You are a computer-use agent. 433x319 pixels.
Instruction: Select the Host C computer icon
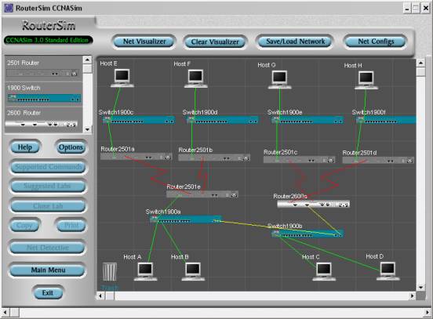324,271
